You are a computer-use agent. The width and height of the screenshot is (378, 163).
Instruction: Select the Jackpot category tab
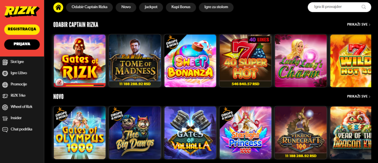click(x=151, y=7)
